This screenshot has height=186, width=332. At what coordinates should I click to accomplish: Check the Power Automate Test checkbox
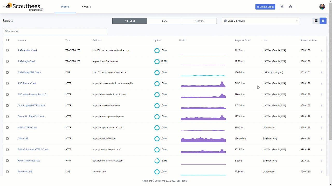[7, 161]
